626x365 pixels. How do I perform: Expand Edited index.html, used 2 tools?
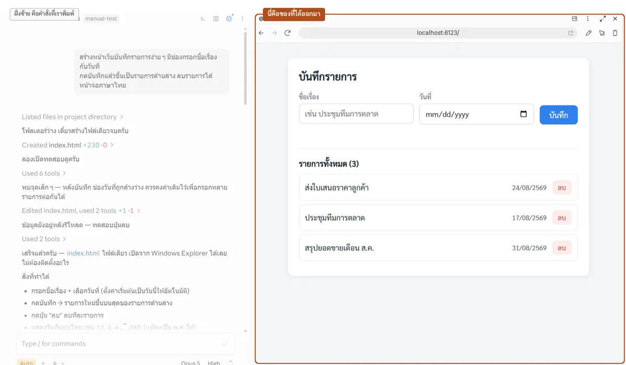[81, 211]
